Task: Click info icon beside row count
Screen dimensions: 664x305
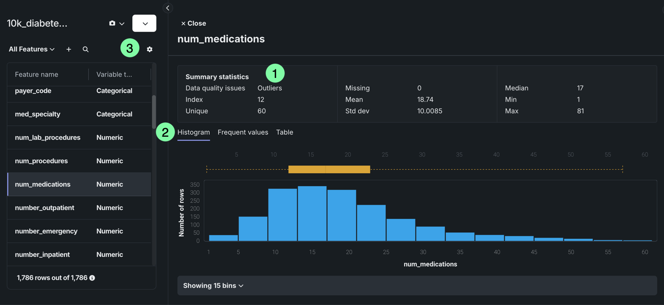Action: tap(92, 278)
